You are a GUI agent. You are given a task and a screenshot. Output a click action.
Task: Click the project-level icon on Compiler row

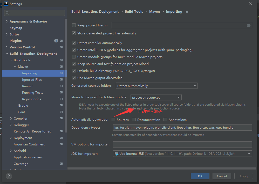point(61,118)
